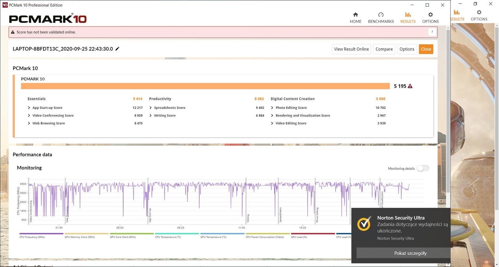Click the warning icon in validation banner
This screenshot has width=499, height=267.
coord(13,32)
